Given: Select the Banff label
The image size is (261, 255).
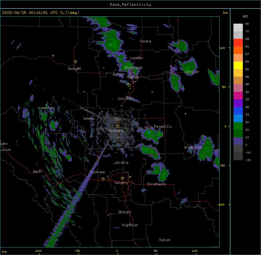Looking at the screenshot, I should pyautogui.click(x=38, y=172).
